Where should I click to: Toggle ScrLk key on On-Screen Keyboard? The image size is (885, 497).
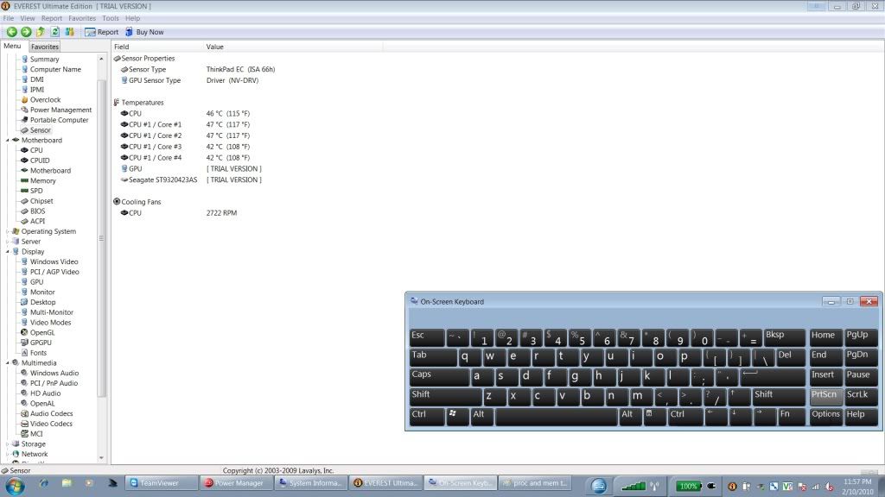(x=861, y=397)
